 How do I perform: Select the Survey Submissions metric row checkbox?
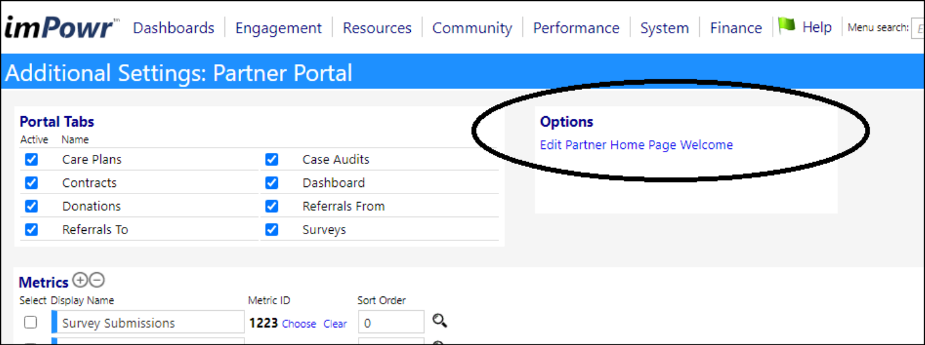tap(31, 322)
